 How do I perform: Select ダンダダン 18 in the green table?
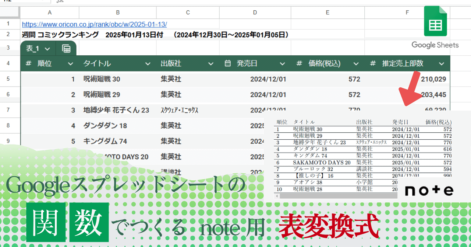105,126
